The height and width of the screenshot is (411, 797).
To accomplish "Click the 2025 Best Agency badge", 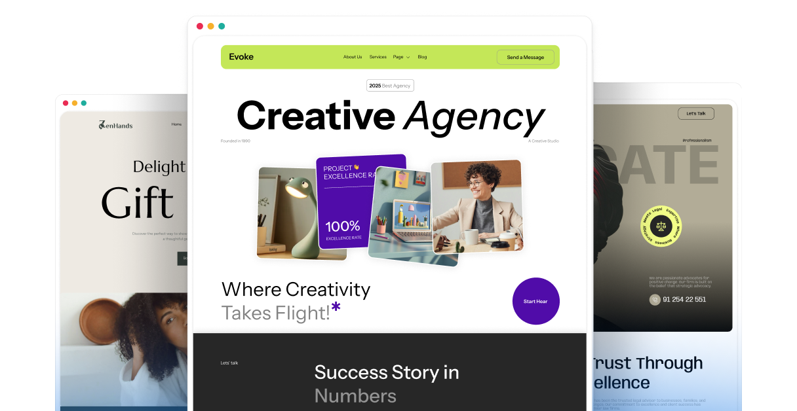I will [x=390, y=86].
